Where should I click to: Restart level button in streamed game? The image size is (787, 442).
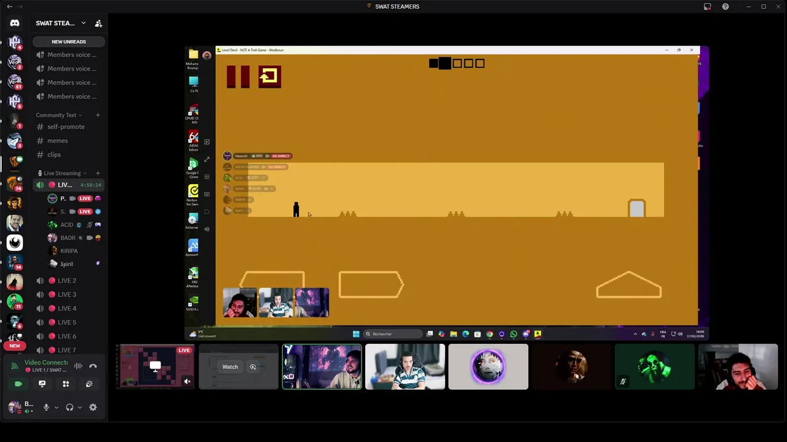click(269, 77)
